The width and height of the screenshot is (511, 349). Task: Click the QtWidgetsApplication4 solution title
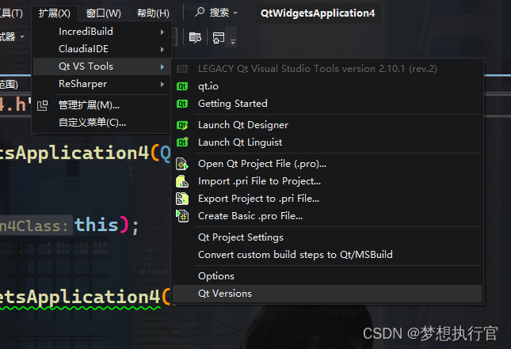(318, 13)
